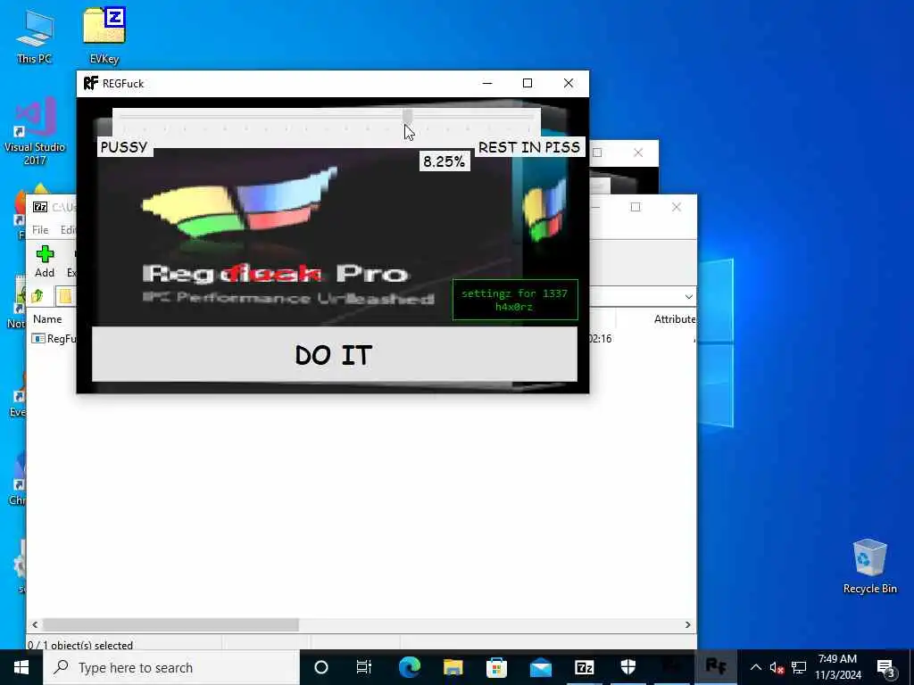
Task: Show hidden system tray icons
Action: coord(755,667)
